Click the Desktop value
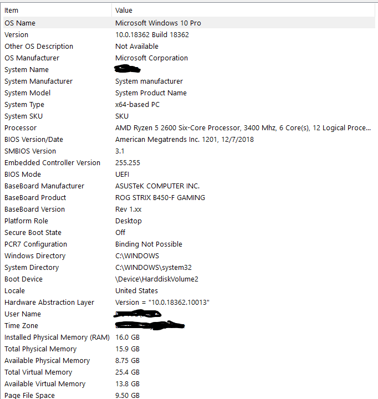The width and height of the screenshot is (378, 399). pos(128,221)
